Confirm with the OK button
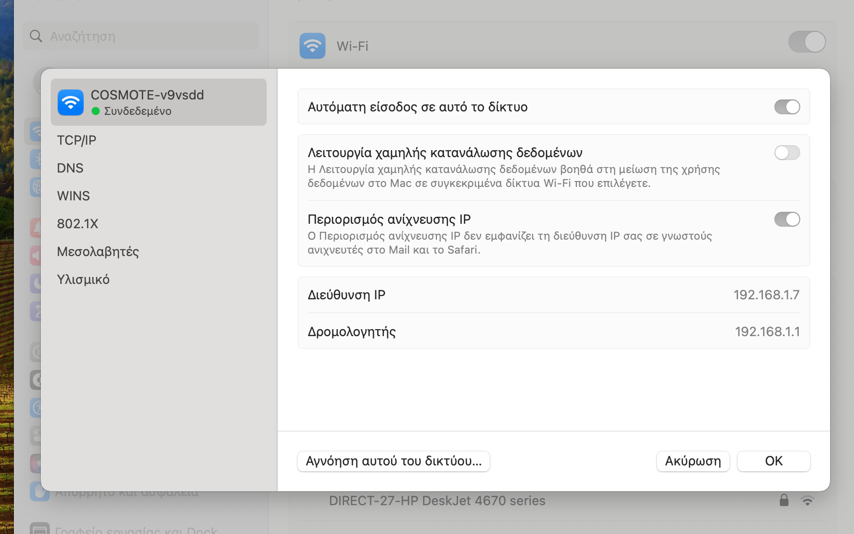This screenshot has width=854, height=534. (773, 461)
